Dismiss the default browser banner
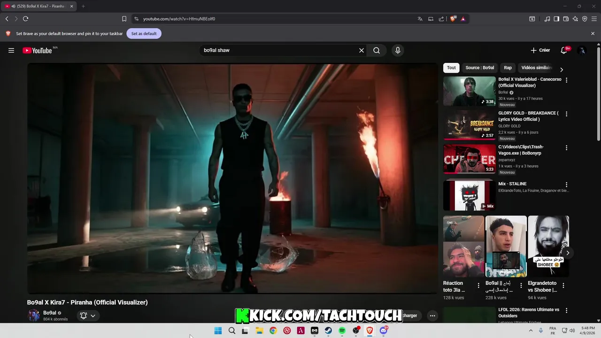This screenshot has width=601, height=338. (593, 34)
